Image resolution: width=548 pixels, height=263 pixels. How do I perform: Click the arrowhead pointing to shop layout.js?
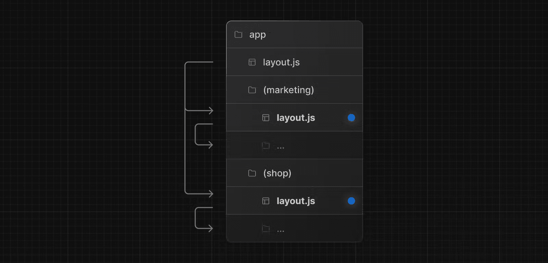pyautogui.click(x=211, y=193)
